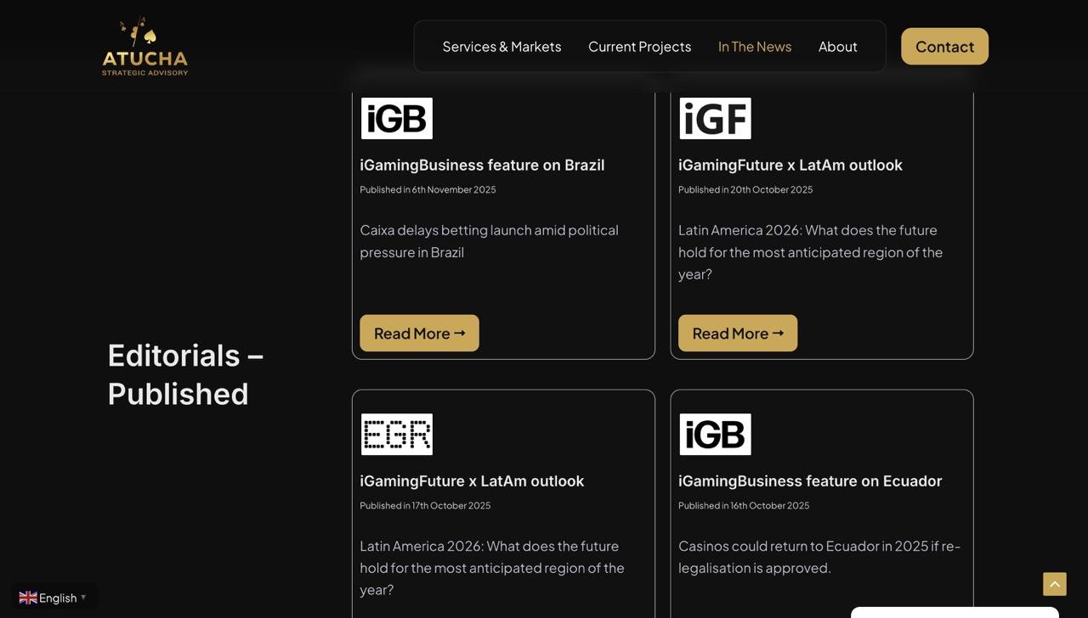
Task: Click Read More on the Brazil article
Action: click(x=419, y=333)
